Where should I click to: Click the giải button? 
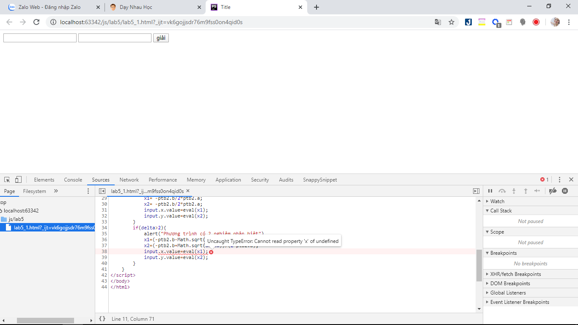(161, 38)
